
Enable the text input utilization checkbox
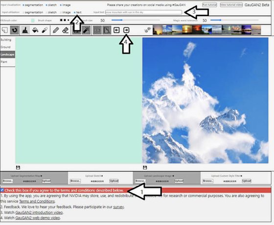click(x=74, y=12)
